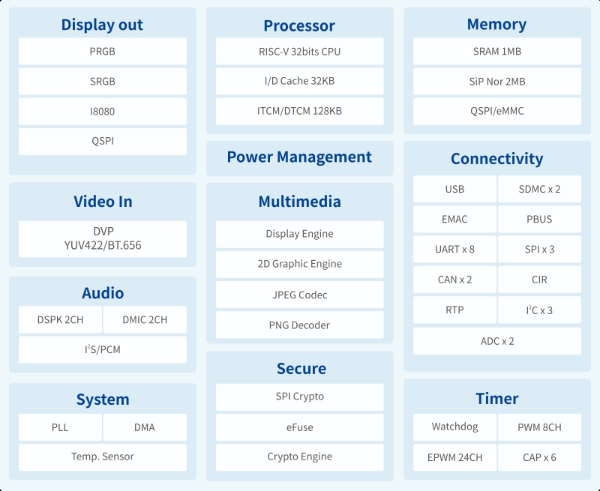Select the DMIC 2CH audio block
Screen dimensions: 600x491
(x=145, y=319)
